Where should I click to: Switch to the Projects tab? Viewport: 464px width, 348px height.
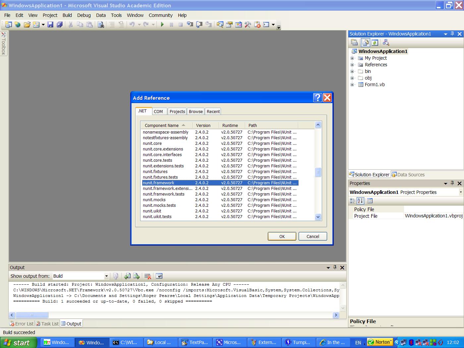tap(177, 111)
